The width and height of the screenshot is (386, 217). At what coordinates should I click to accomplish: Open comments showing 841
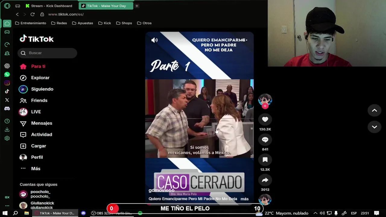click(x=265, y=140)
